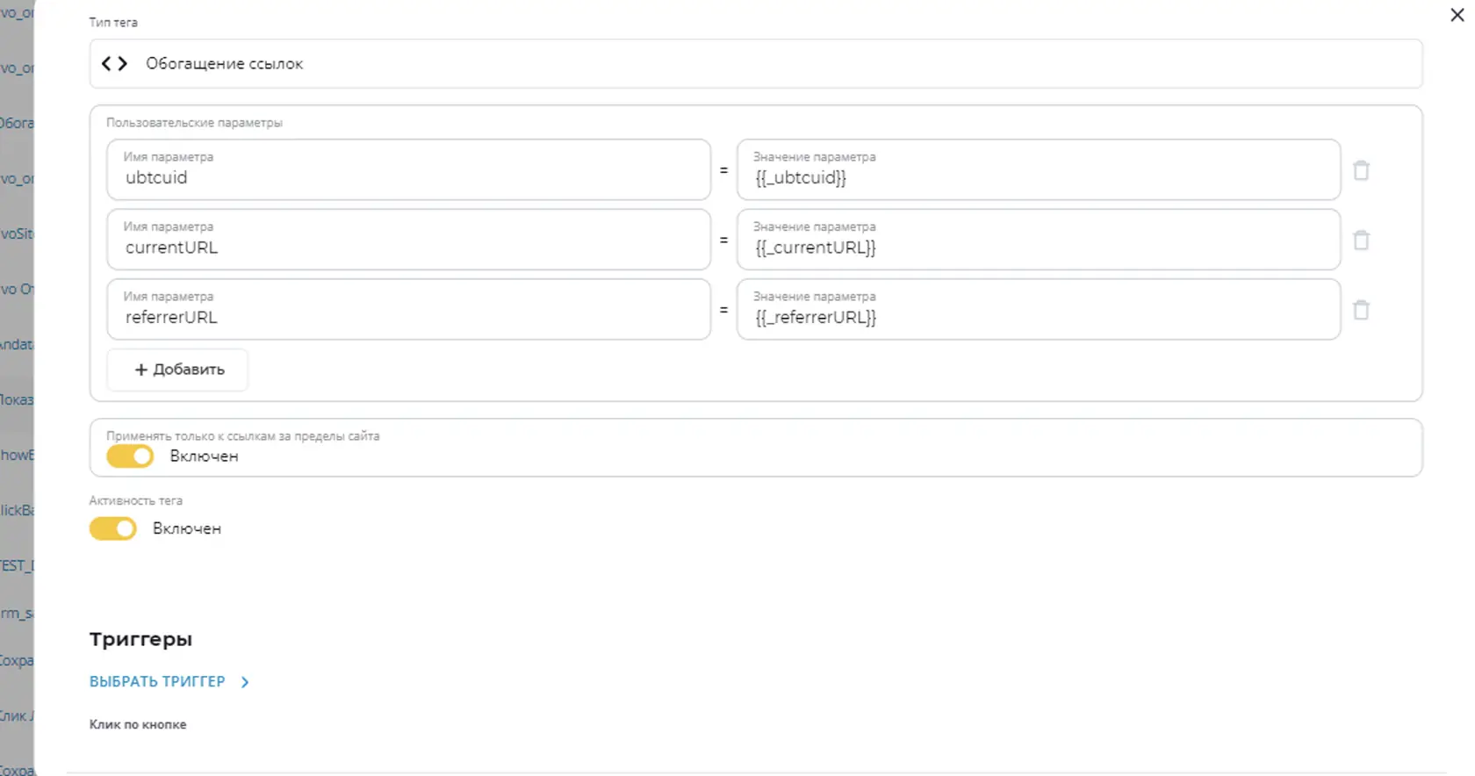
Task: Delete the ubtcuid parameter row
Action: [1361, 170]
